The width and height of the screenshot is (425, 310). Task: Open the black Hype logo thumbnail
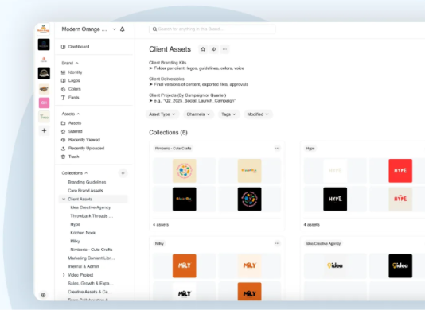tap(335, 199)
